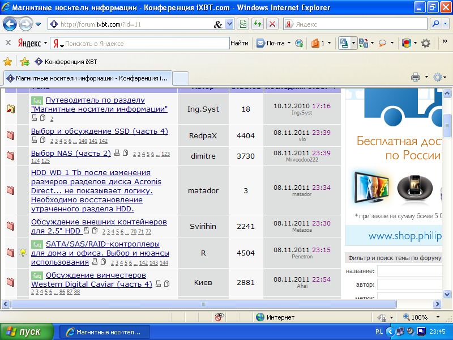Click the browser Back arrow button
Screen dimensions: 453x340
tap(10, 24)
